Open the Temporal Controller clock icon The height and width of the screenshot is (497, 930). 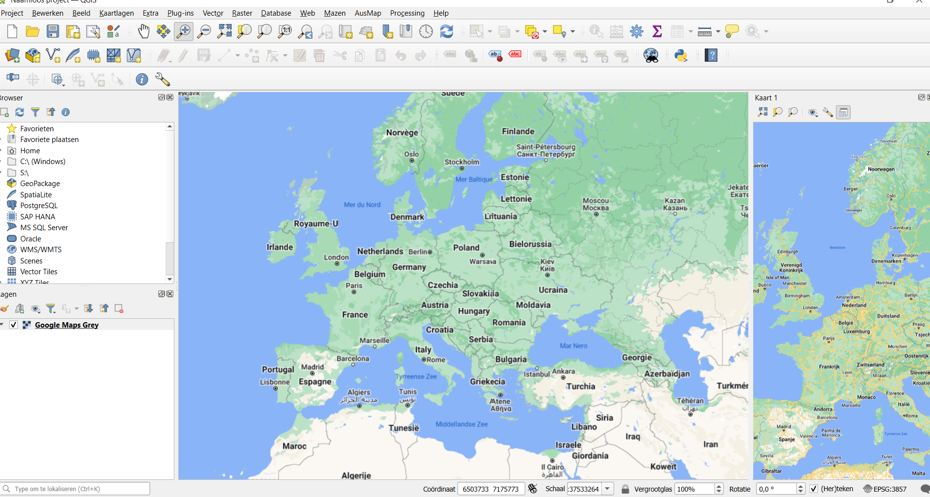pyautogui.click(x=426, y=32)
